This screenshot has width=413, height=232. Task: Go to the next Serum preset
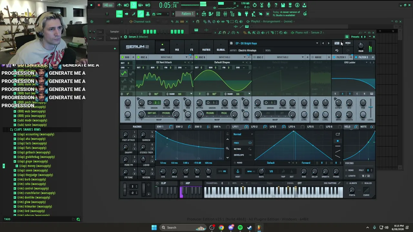(x=328, y=43)
